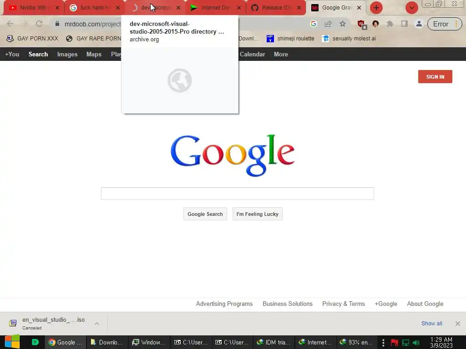This screenshot has width=466, height=349.
Task: Click the green chat icon in the taskbar
Action: coord(35,342)
